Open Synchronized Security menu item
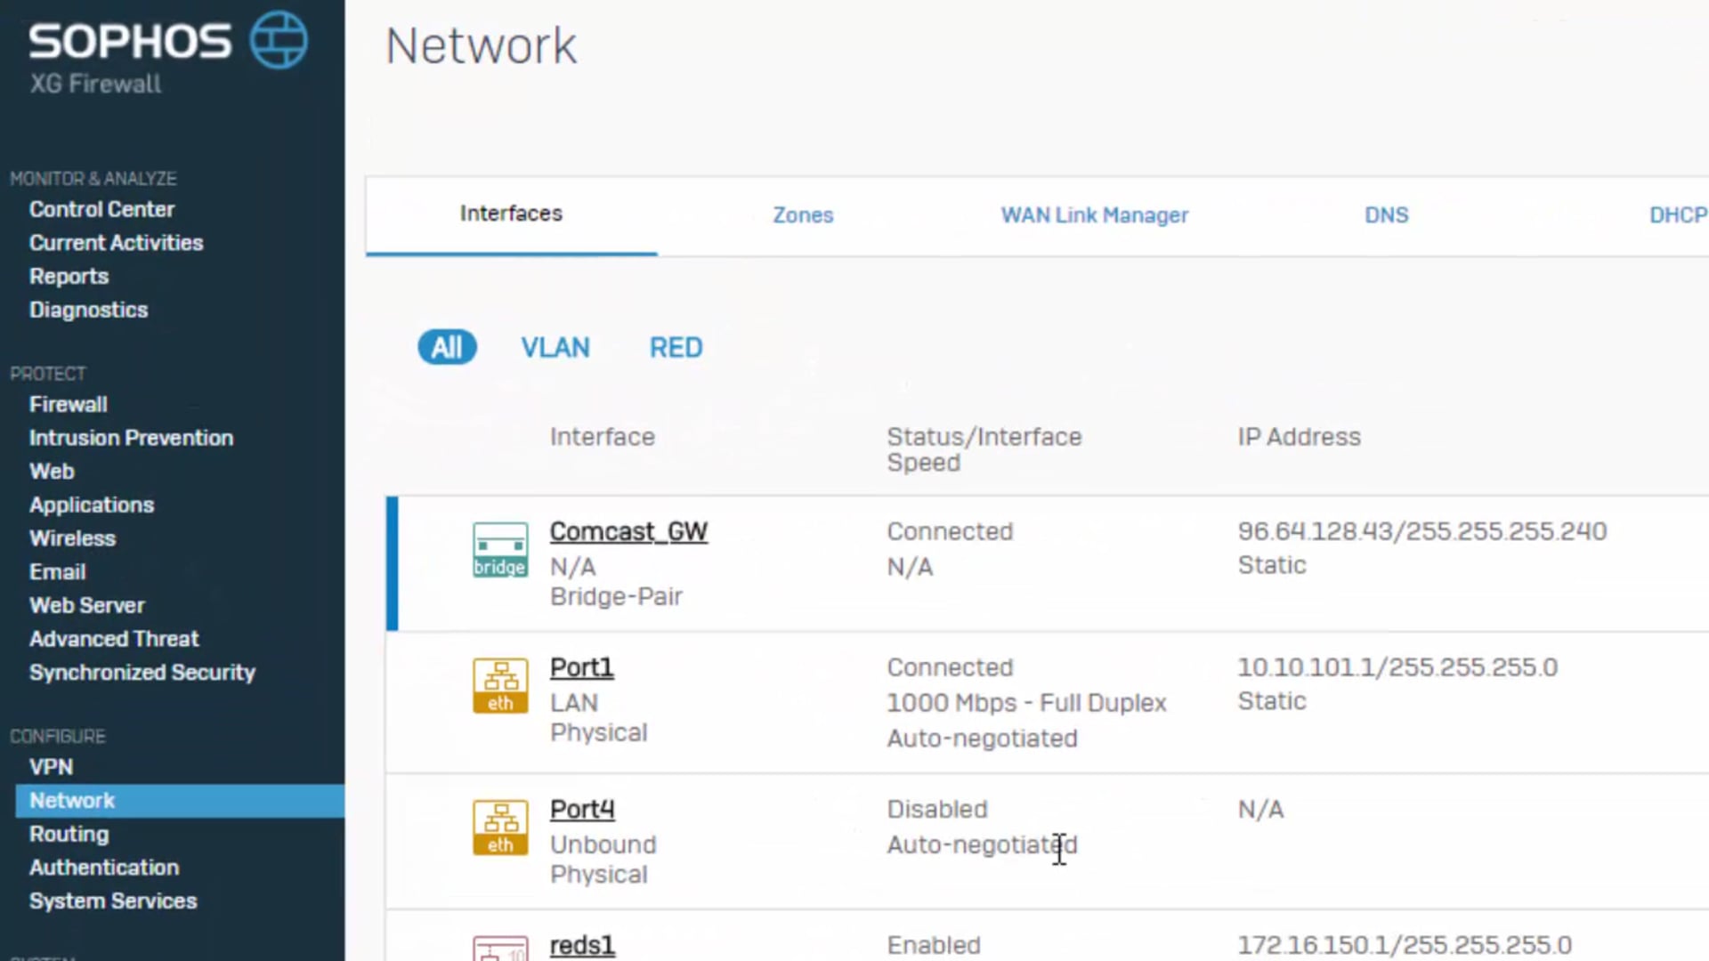Screen dimensions: 1709x961 [142, 673]
